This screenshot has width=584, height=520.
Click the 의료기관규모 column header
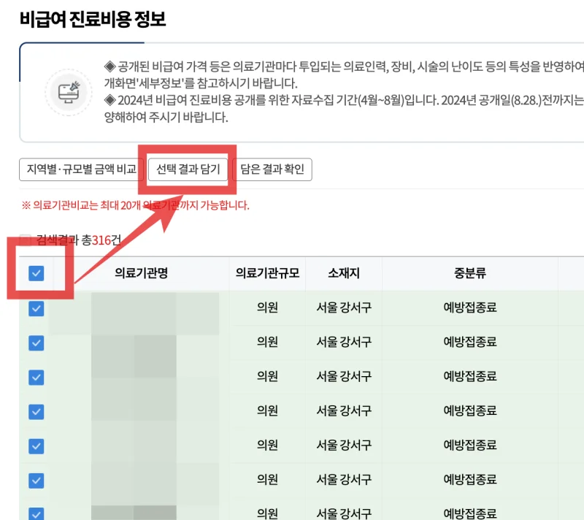pos(265,273)
